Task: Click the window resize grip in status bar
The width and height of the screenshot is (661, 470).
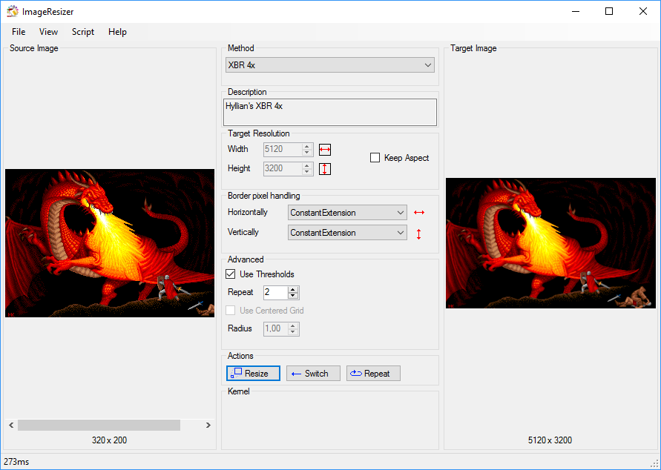Action: 654,463
